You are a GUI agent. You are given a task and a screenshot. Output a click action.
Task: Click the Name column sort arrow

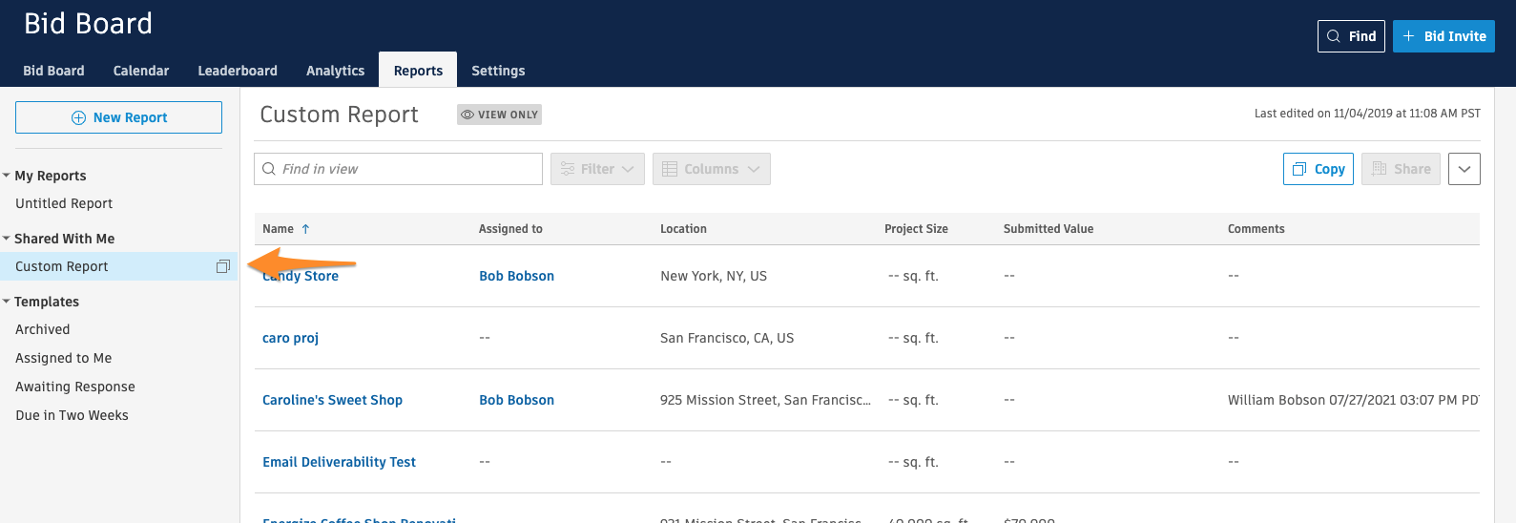tap(305, 229)
